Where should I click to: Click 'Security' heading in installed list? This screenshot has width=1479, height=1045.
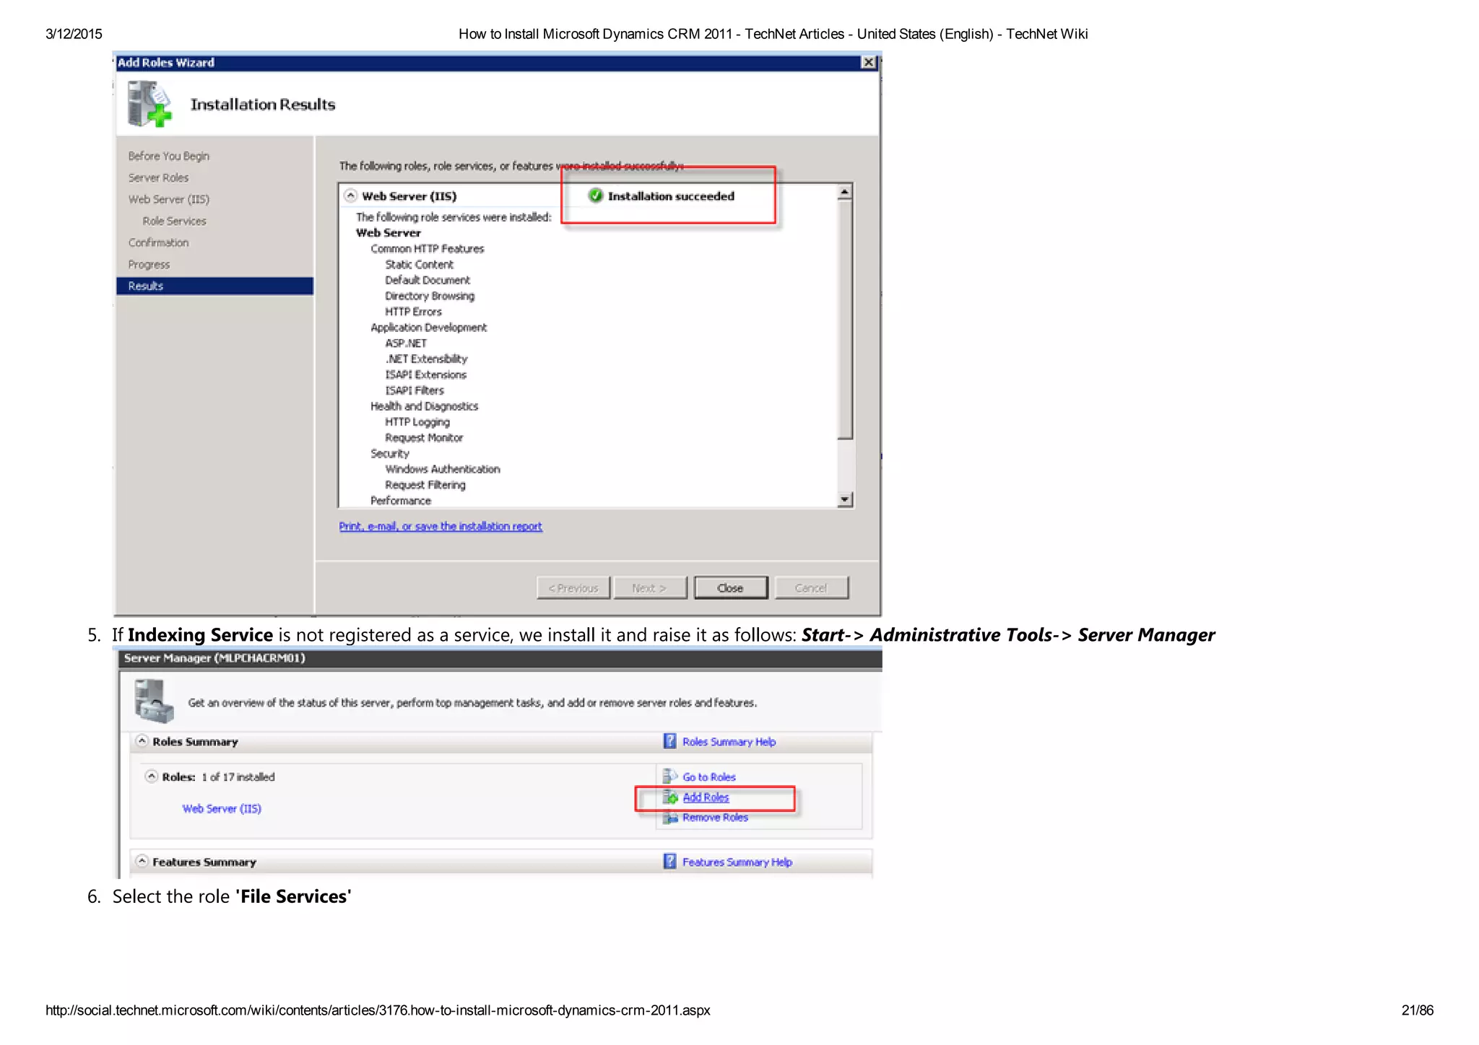coord(389,453)
